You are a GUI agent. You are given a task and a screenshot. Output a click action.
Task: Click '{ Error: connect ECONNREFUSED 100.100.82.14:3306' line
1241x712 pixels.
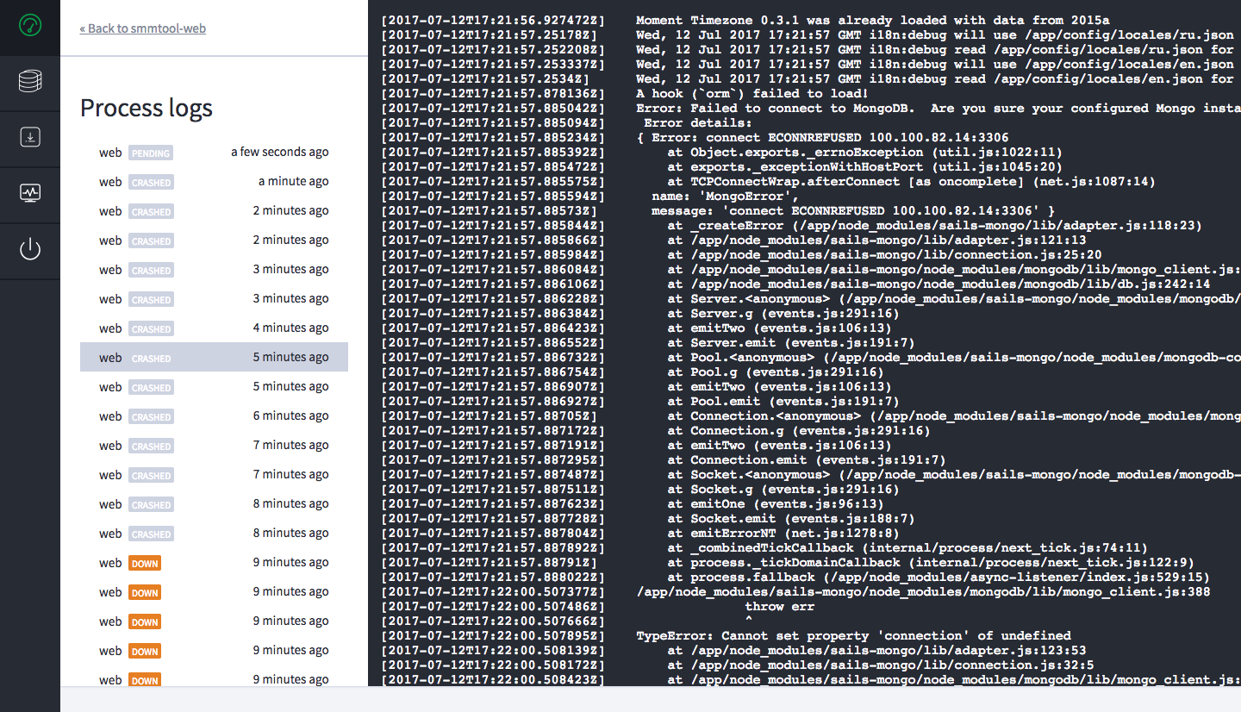pyautogui.click(x=822, y=137)
